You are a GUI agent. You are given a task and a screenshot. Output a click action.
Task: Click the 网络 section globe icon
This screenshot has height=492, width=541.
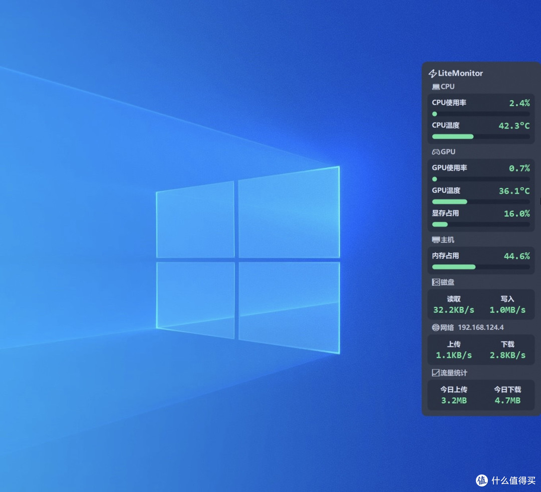tap(436, 327)
